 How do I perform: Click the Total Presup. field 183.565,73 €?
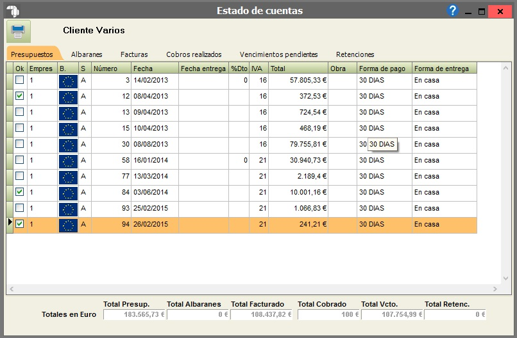[135, 314]
